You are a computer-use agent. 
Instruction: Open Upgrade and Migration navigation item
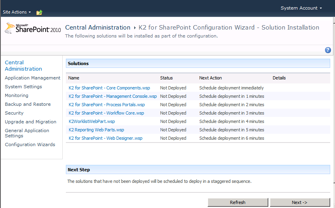31,122
